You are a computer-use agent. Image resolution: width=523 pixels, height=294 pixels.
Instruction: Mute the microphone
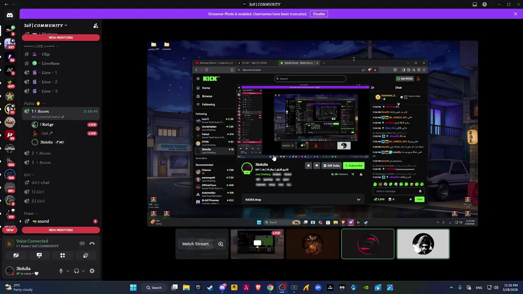[61, 271]
